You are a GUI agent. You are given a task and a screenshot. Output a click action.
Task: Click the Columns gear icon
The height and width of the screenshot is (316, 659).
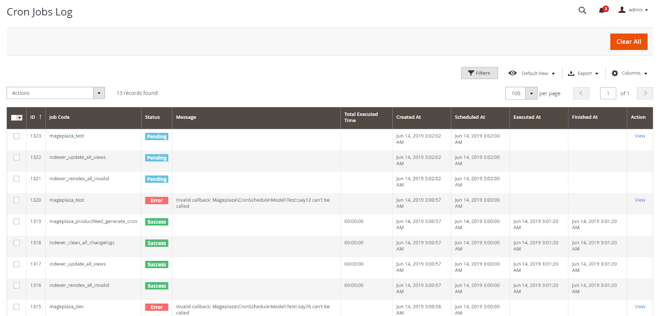615,73
